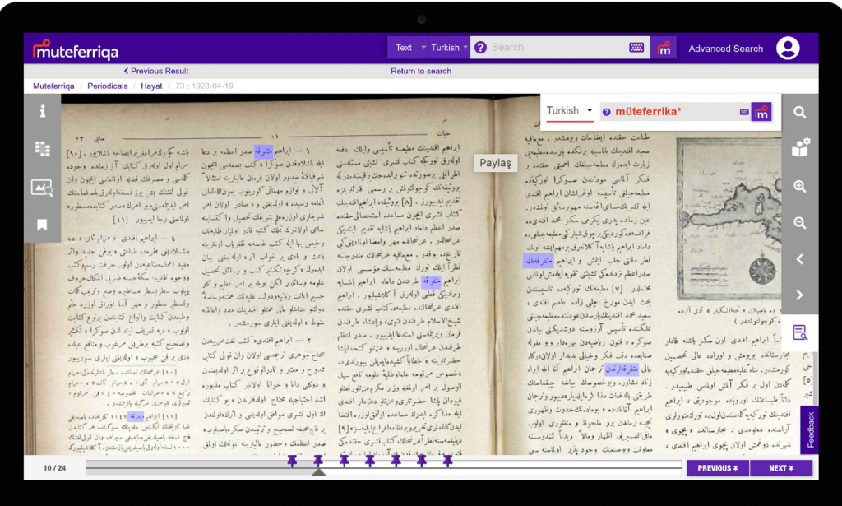Open the Periodicals breadcrumb
This screenshot has width=842, height=506.
click(107, 86)
